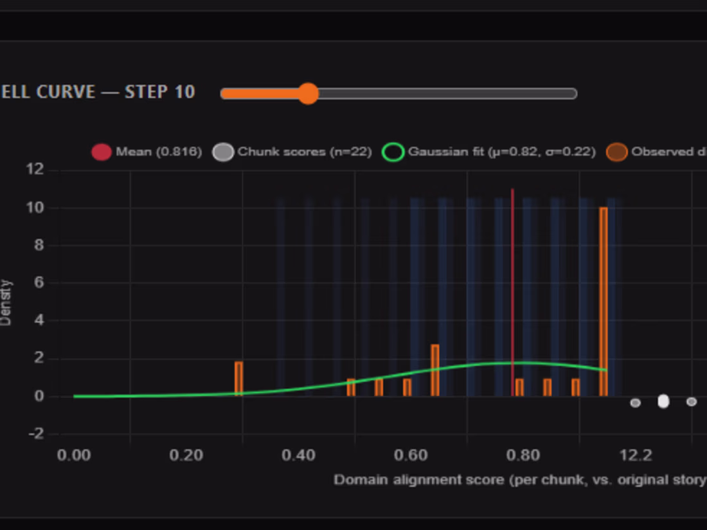This screenshot has width=707, height=530.
Task: Click the large white chunk score dot
Action: coord(663,401)
